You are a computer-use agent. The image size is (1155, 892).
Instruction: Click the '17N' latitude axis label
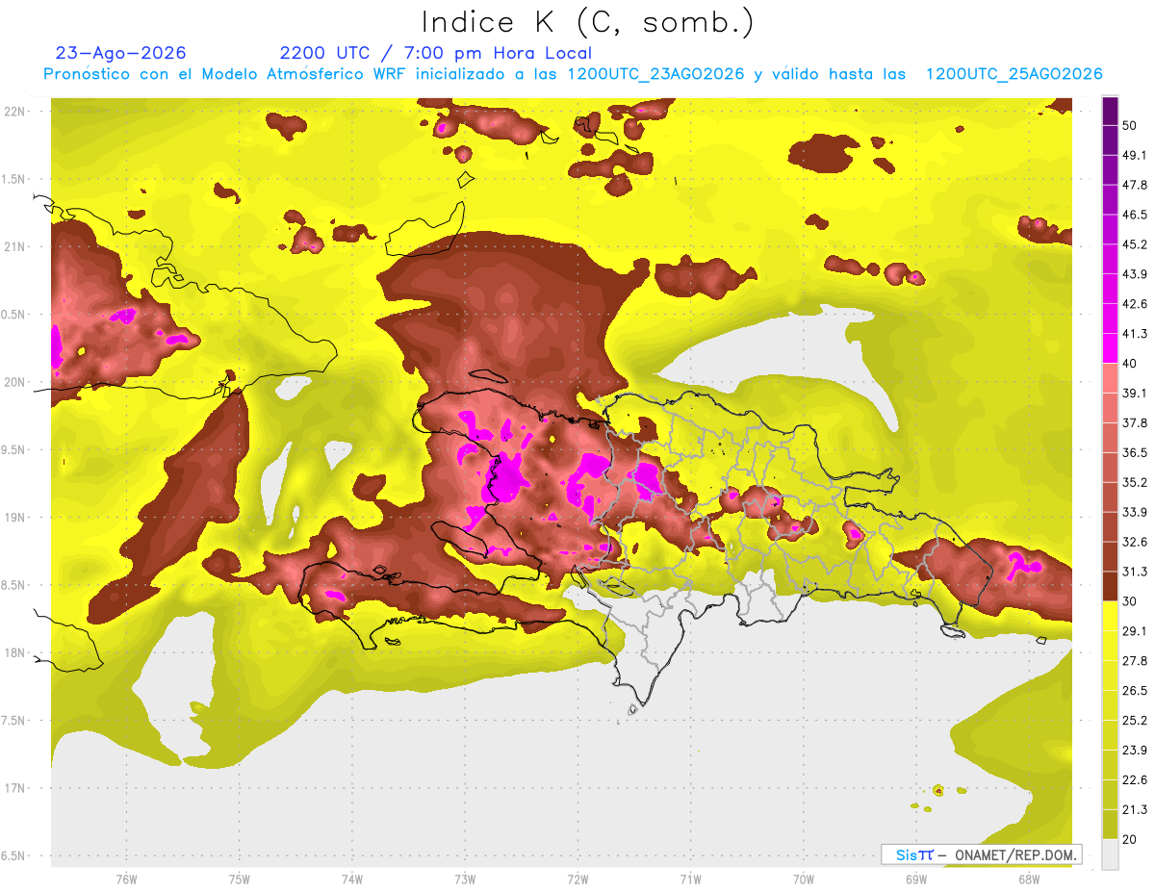click(14, 788)
